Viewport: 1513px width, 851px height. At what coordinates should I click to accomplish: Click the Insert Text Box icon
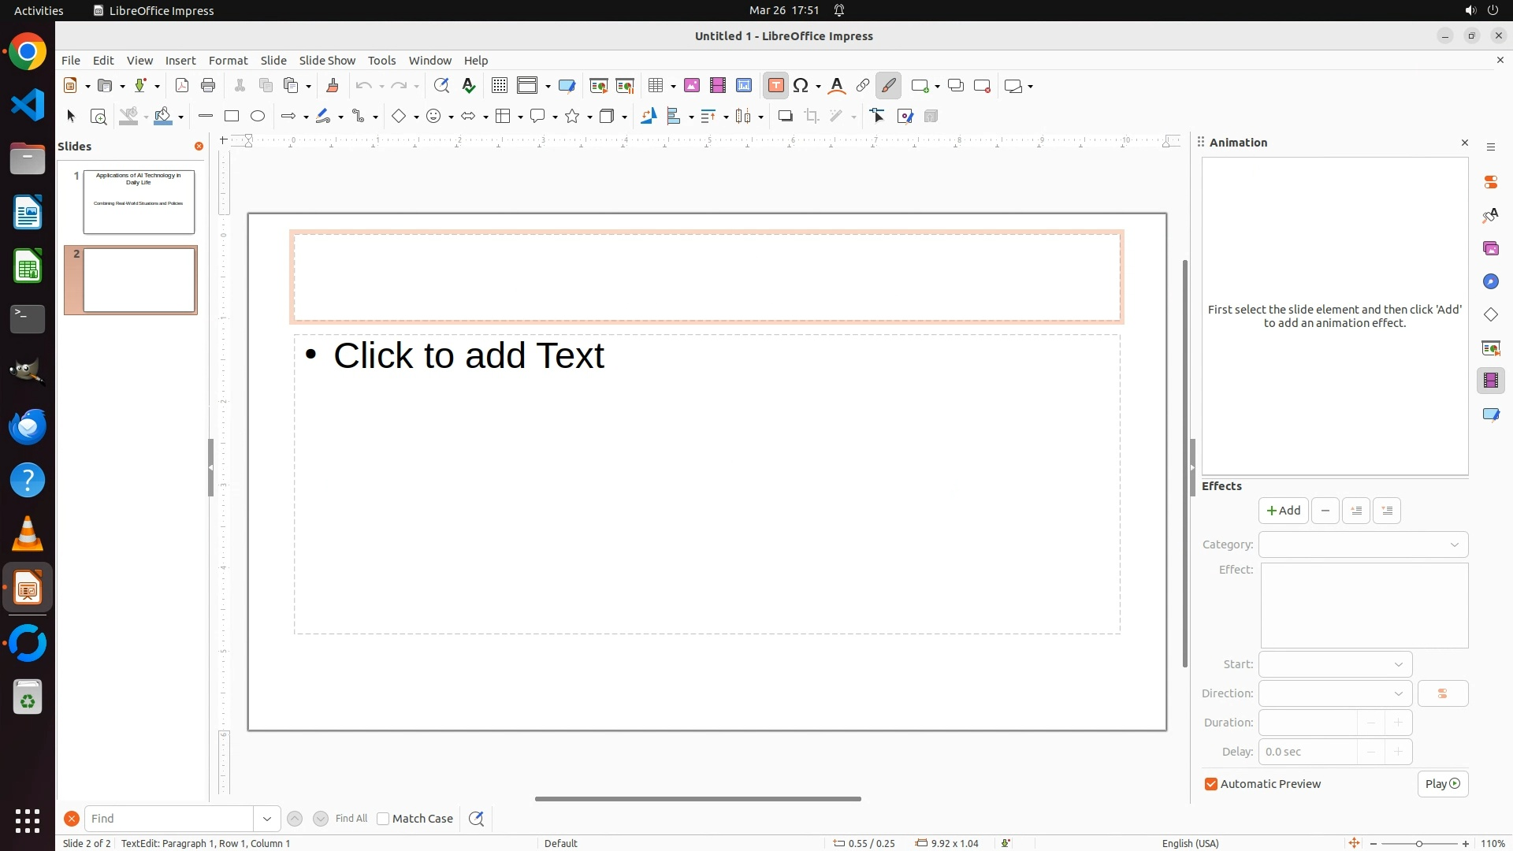[x=775, y=86]
